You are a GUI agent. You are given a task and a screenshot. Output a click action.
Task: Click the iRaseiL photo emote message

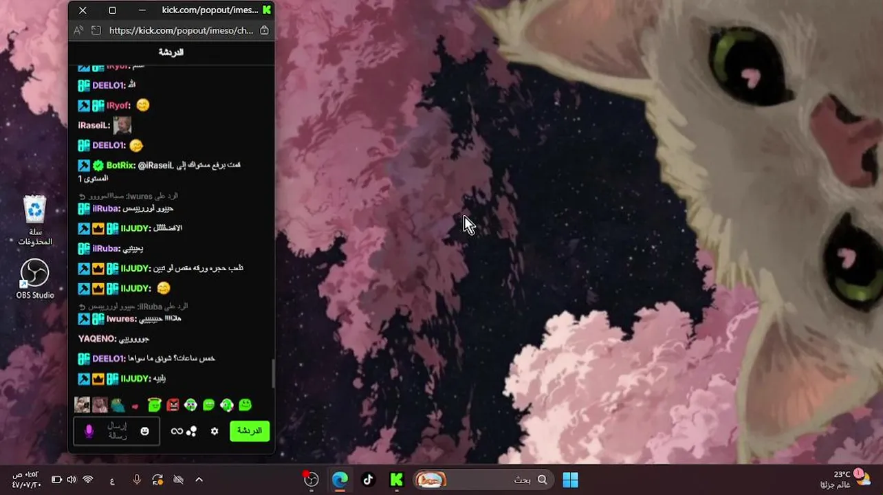coord(122,125)
